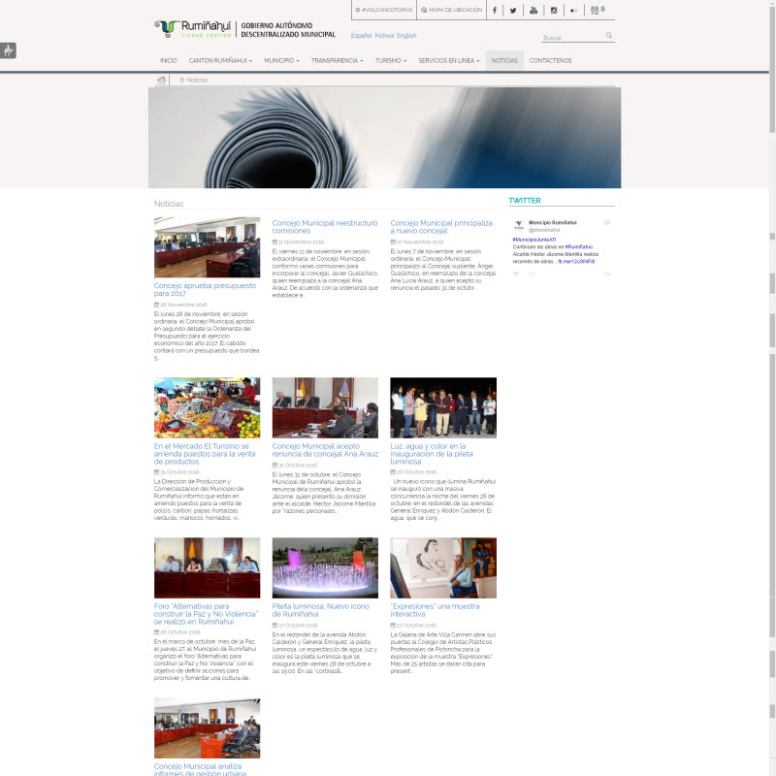
Task: Expand the TURISMO dropdown menu
Action: (x=391, y=60)
